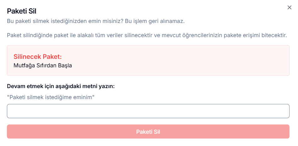Click the word "Mutfağa" in package name
Screen dimensions: 298x146
(x=24, y=66)
